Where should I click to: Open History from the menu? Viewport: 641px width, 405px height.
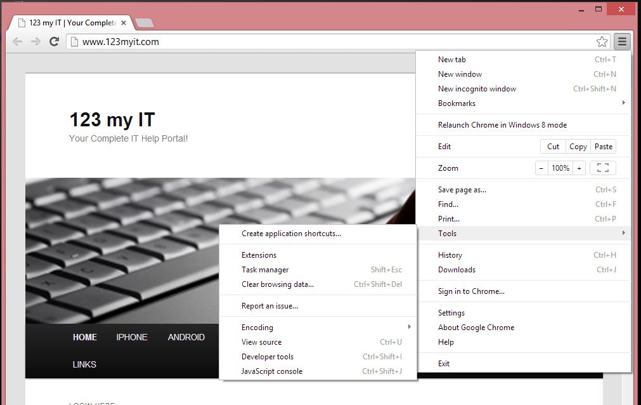pos(524,255)
